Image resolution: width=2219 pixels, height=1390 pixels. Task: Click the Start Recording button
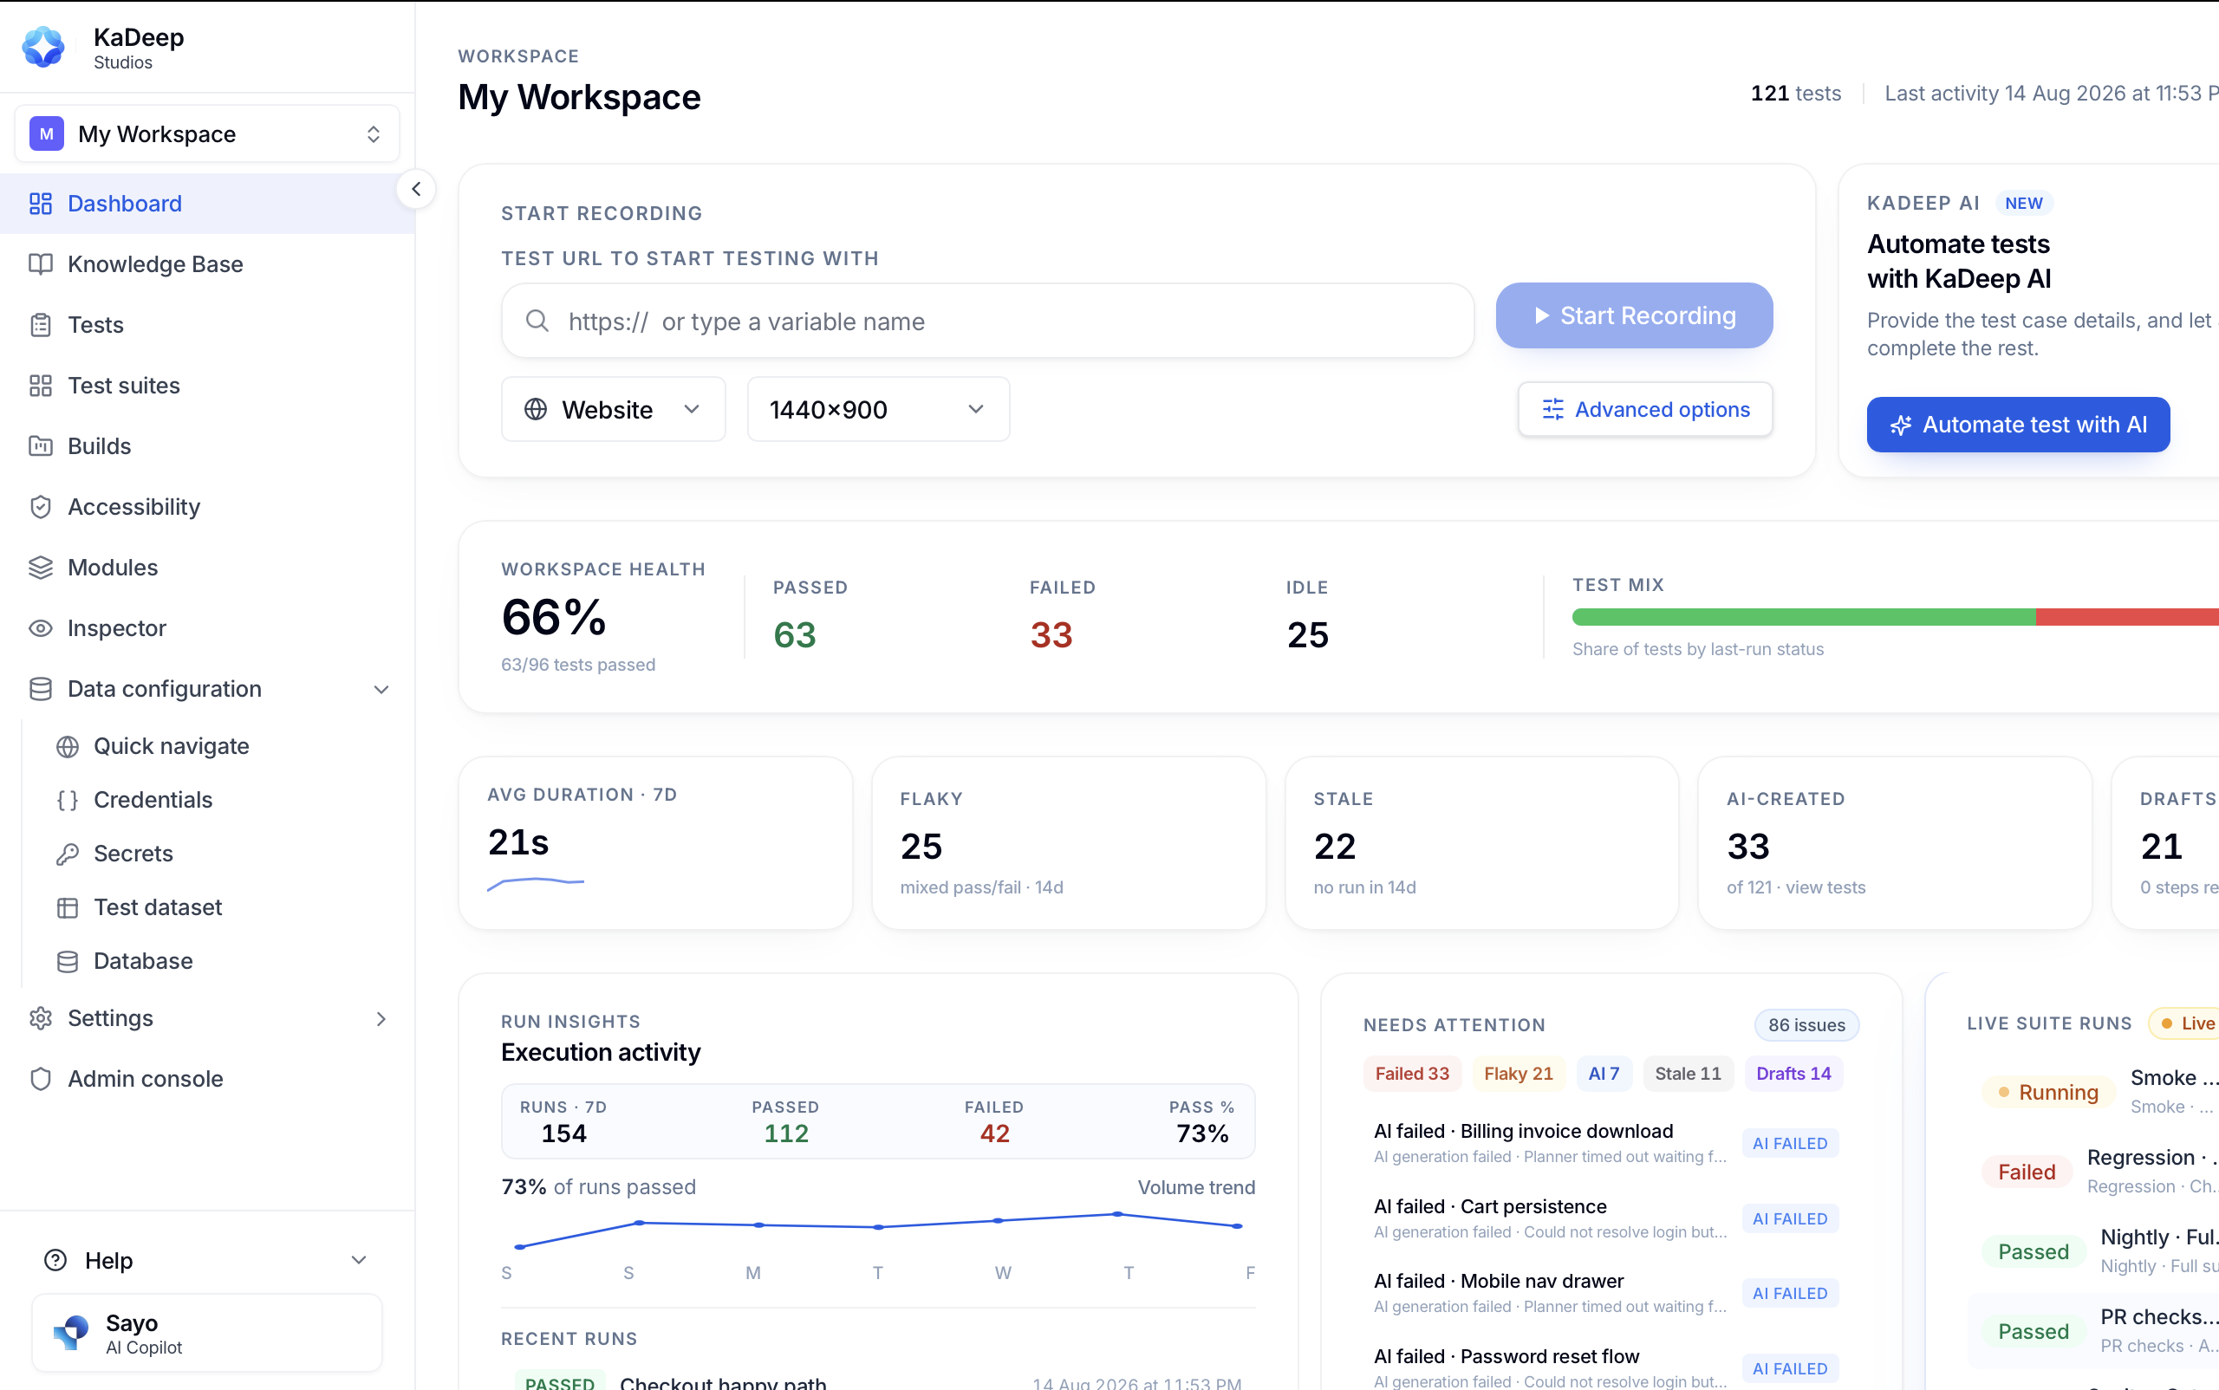(1634, 315)
